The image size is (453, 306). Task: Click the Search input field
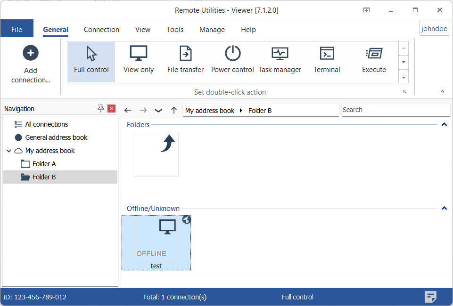(395, 110)
